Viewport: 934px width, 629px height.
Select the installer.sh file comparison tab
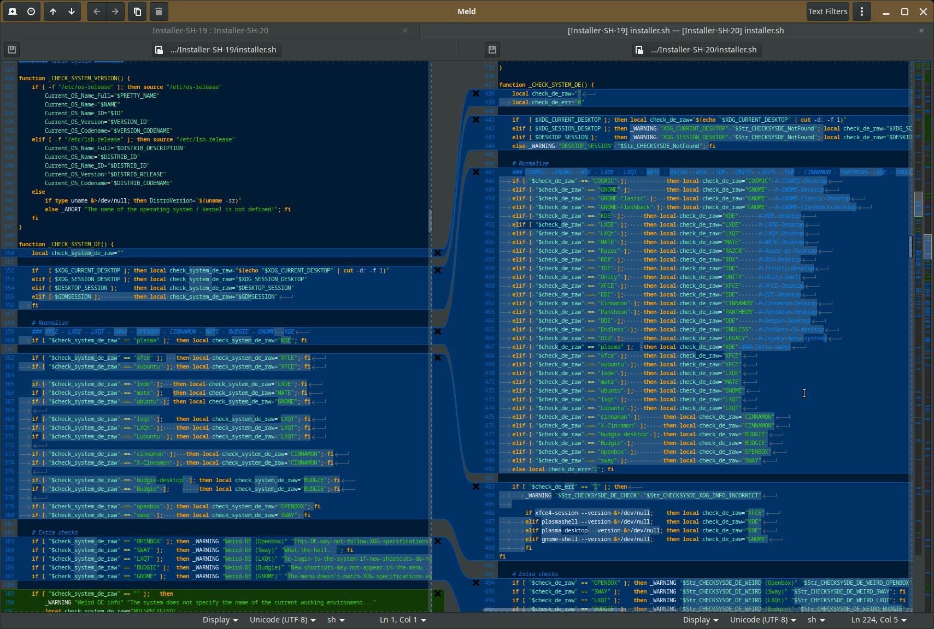coord(675,31)
